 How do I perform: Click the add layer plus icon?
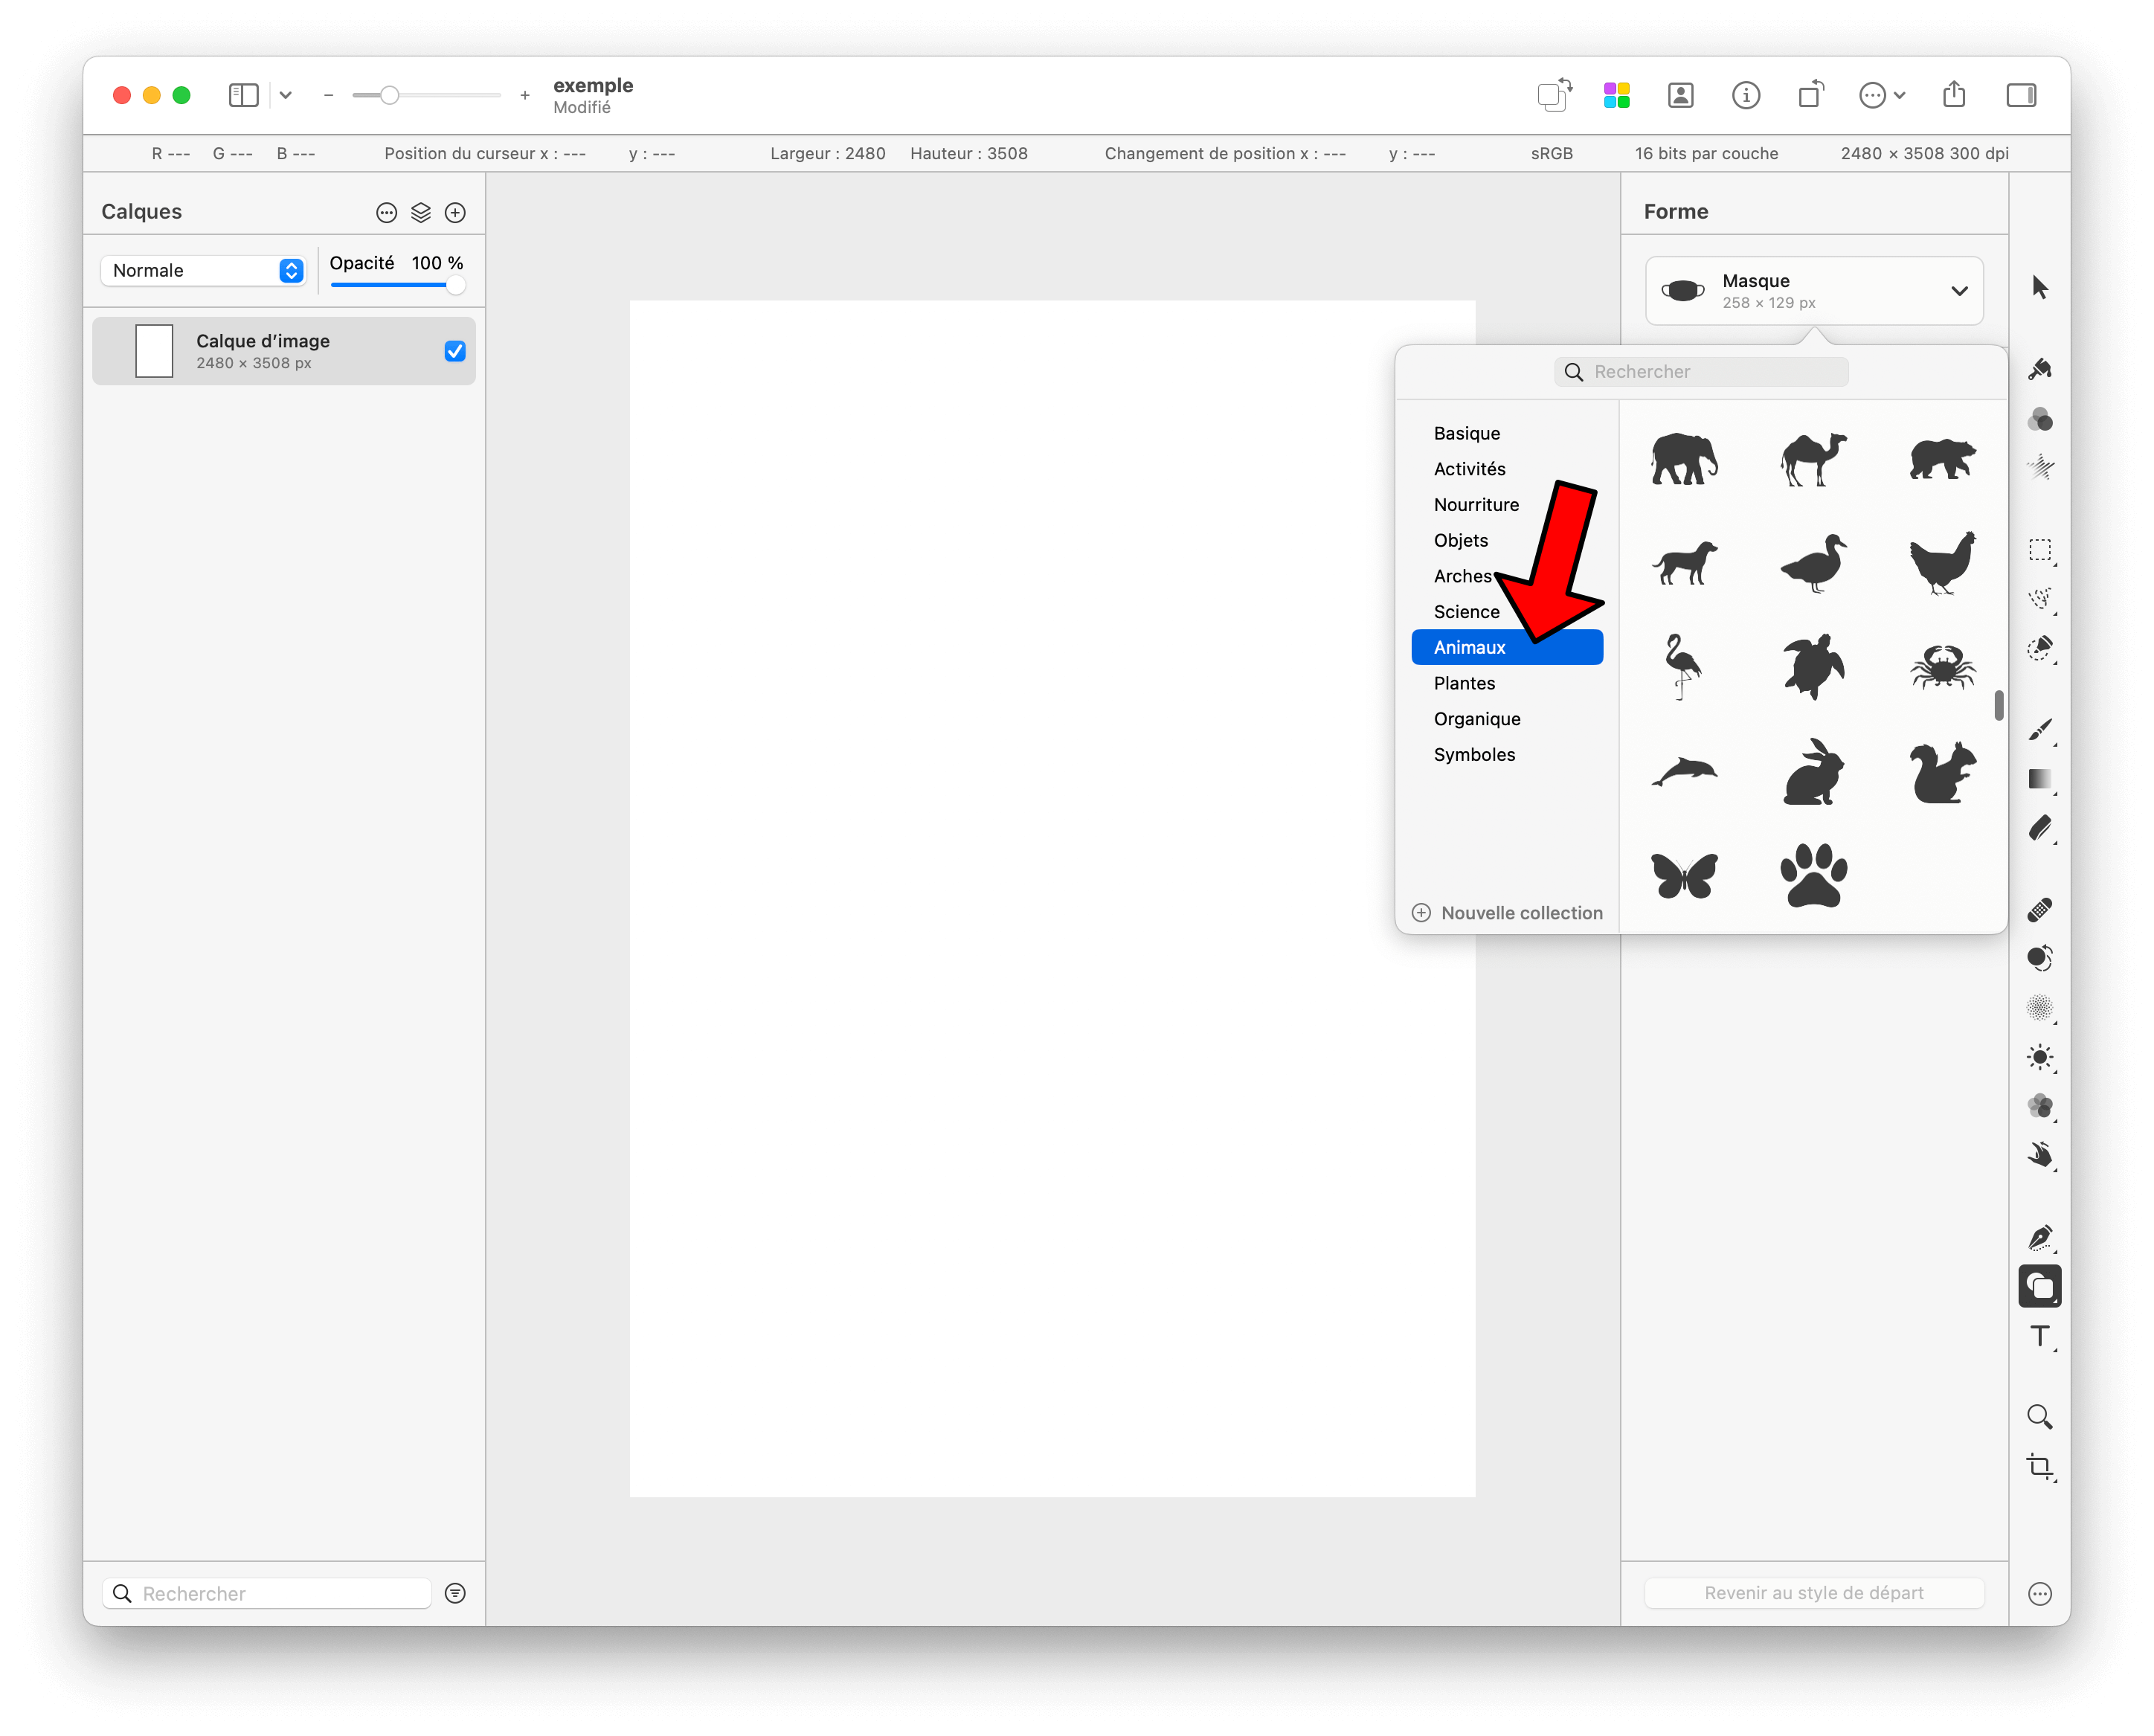click(x=455, y=212)
